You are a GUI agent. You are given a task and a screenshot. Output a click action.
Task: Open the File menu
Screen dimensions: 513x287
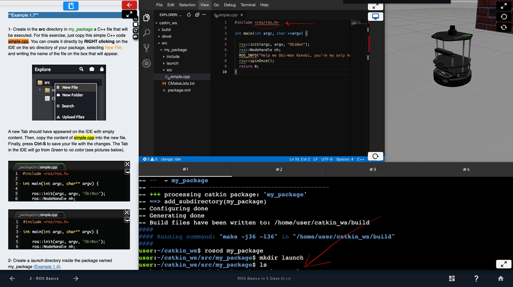159,5
